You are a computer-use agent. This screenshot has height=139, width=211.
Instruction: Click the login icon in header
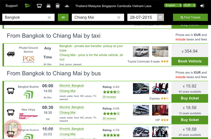202,6
